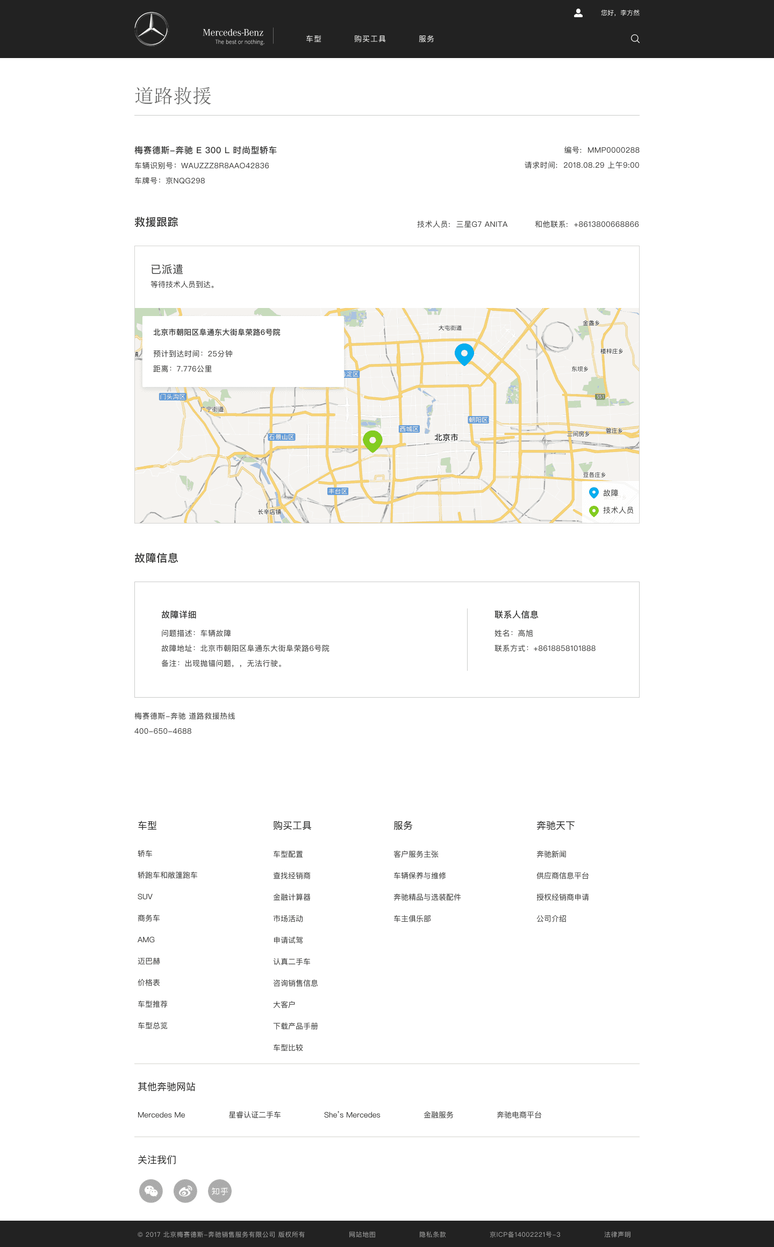Open footer link 轿车
This screenshot has width=774, height=1247.
tap(145, 854)
